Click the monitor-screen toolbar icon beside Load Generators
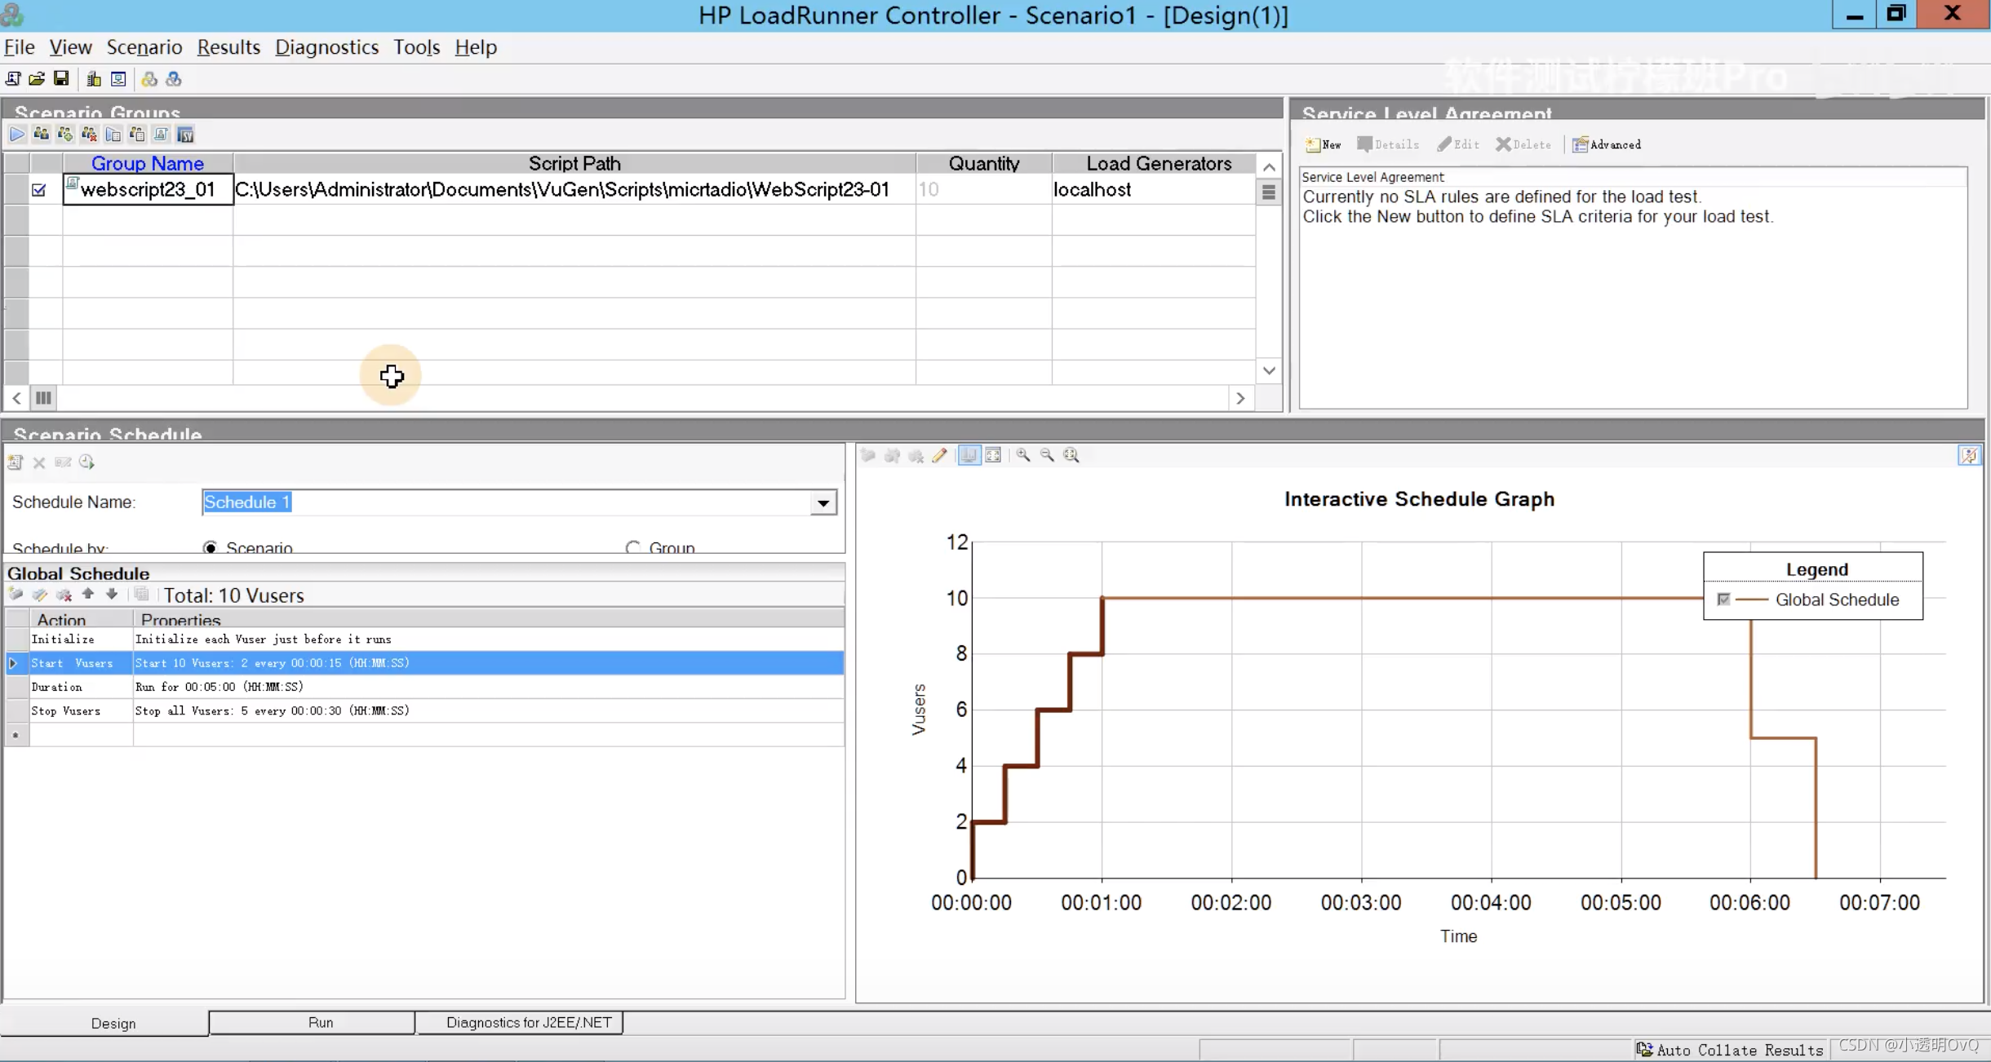The height and width of the screenshot is (1062, 1991). click(x=118, y=78)
